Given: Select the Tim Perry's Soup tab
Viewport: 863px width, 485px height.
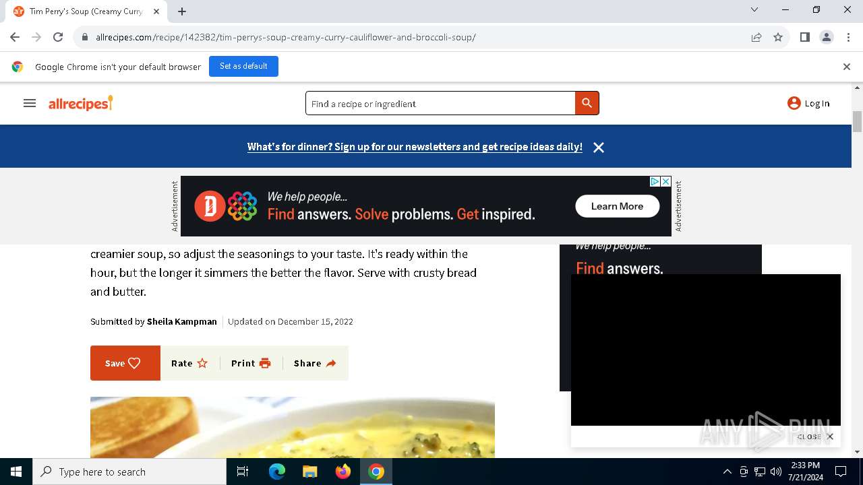Looking at the screenshot, I should click(x=86, y=11).
